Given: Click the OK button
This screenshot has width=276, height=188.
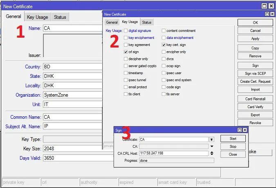Looking at the screenshot, I should [255, 23].
